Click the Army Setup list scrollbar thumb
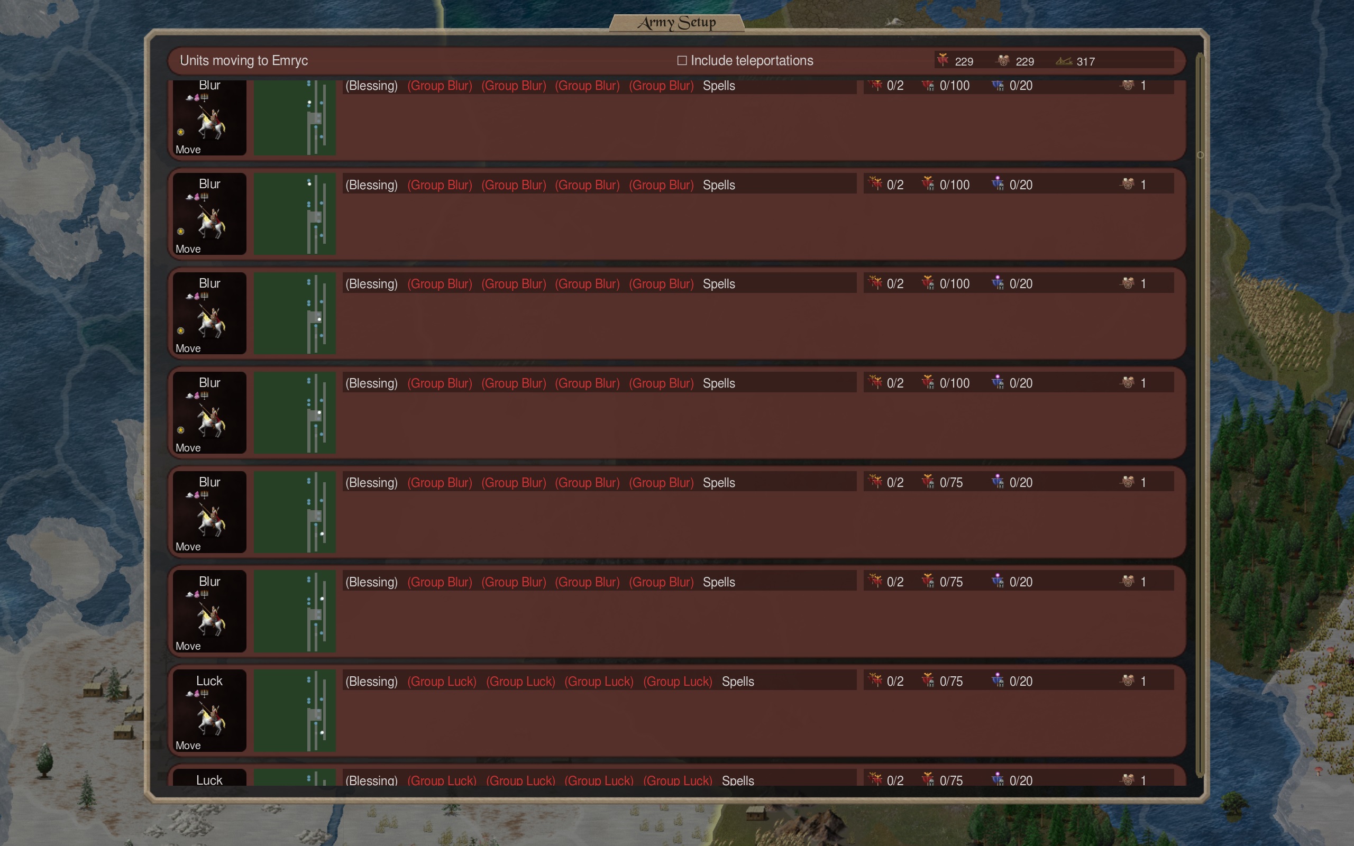 [1200, 155]
